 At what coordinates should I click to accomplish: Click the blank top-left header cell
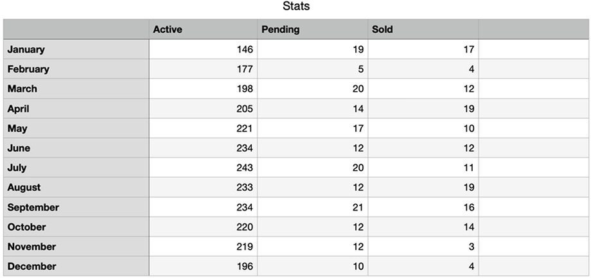tap(76, 30)
